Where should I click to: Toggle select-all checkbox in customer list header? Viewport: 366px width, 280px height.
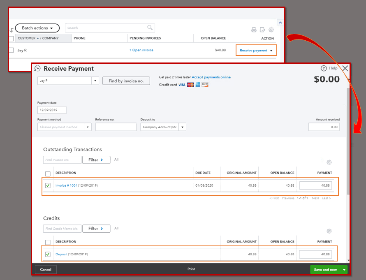(11, 38)
